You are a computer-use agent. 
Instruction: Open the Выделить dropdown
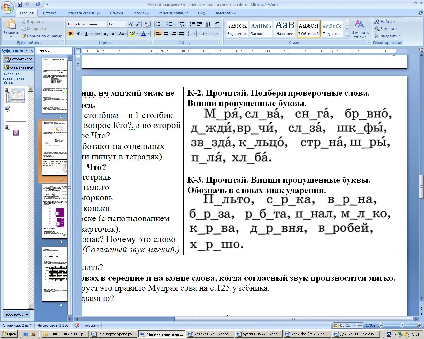(388, 36)
